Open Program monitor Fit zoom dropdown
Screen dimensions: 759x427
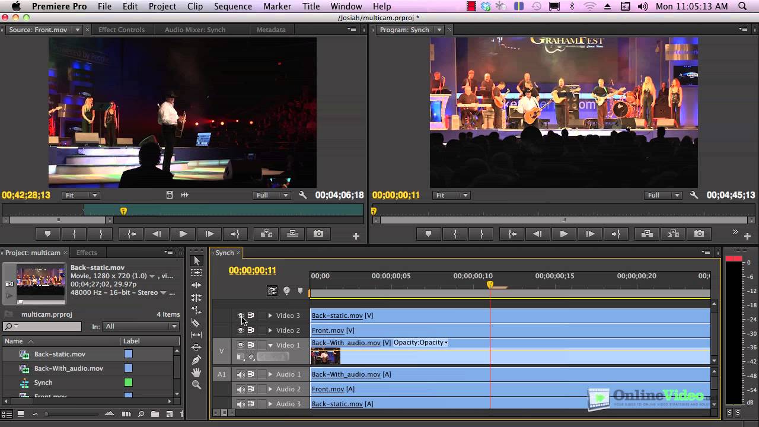pos(451,195)
